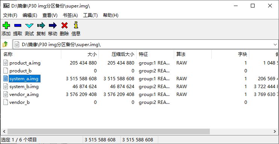Click the vendor_b file icon

coord(6,102)
